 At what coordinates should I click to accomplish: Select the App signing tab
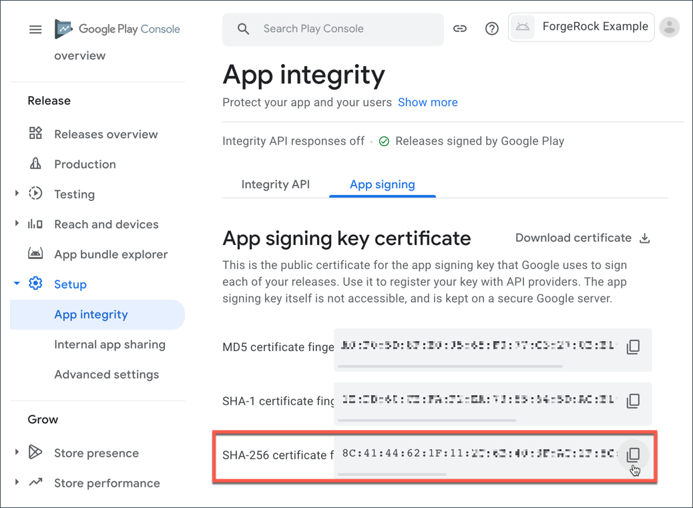pyautogui.click(x=382, y=184)
